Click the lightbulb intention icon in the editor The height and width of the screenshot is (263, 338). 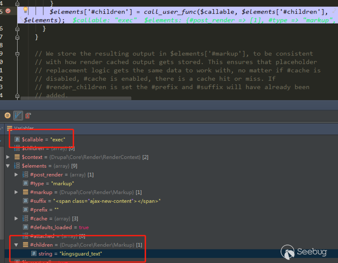(25, 10)
